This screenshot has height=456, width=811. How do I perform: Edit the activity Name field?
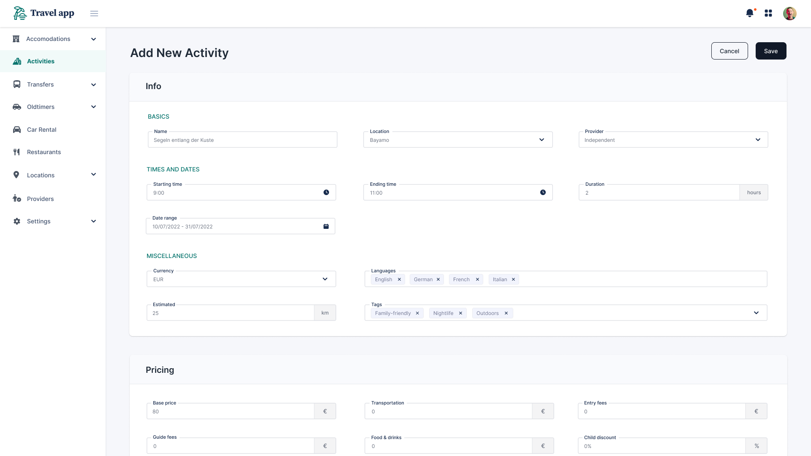[242, 140]
